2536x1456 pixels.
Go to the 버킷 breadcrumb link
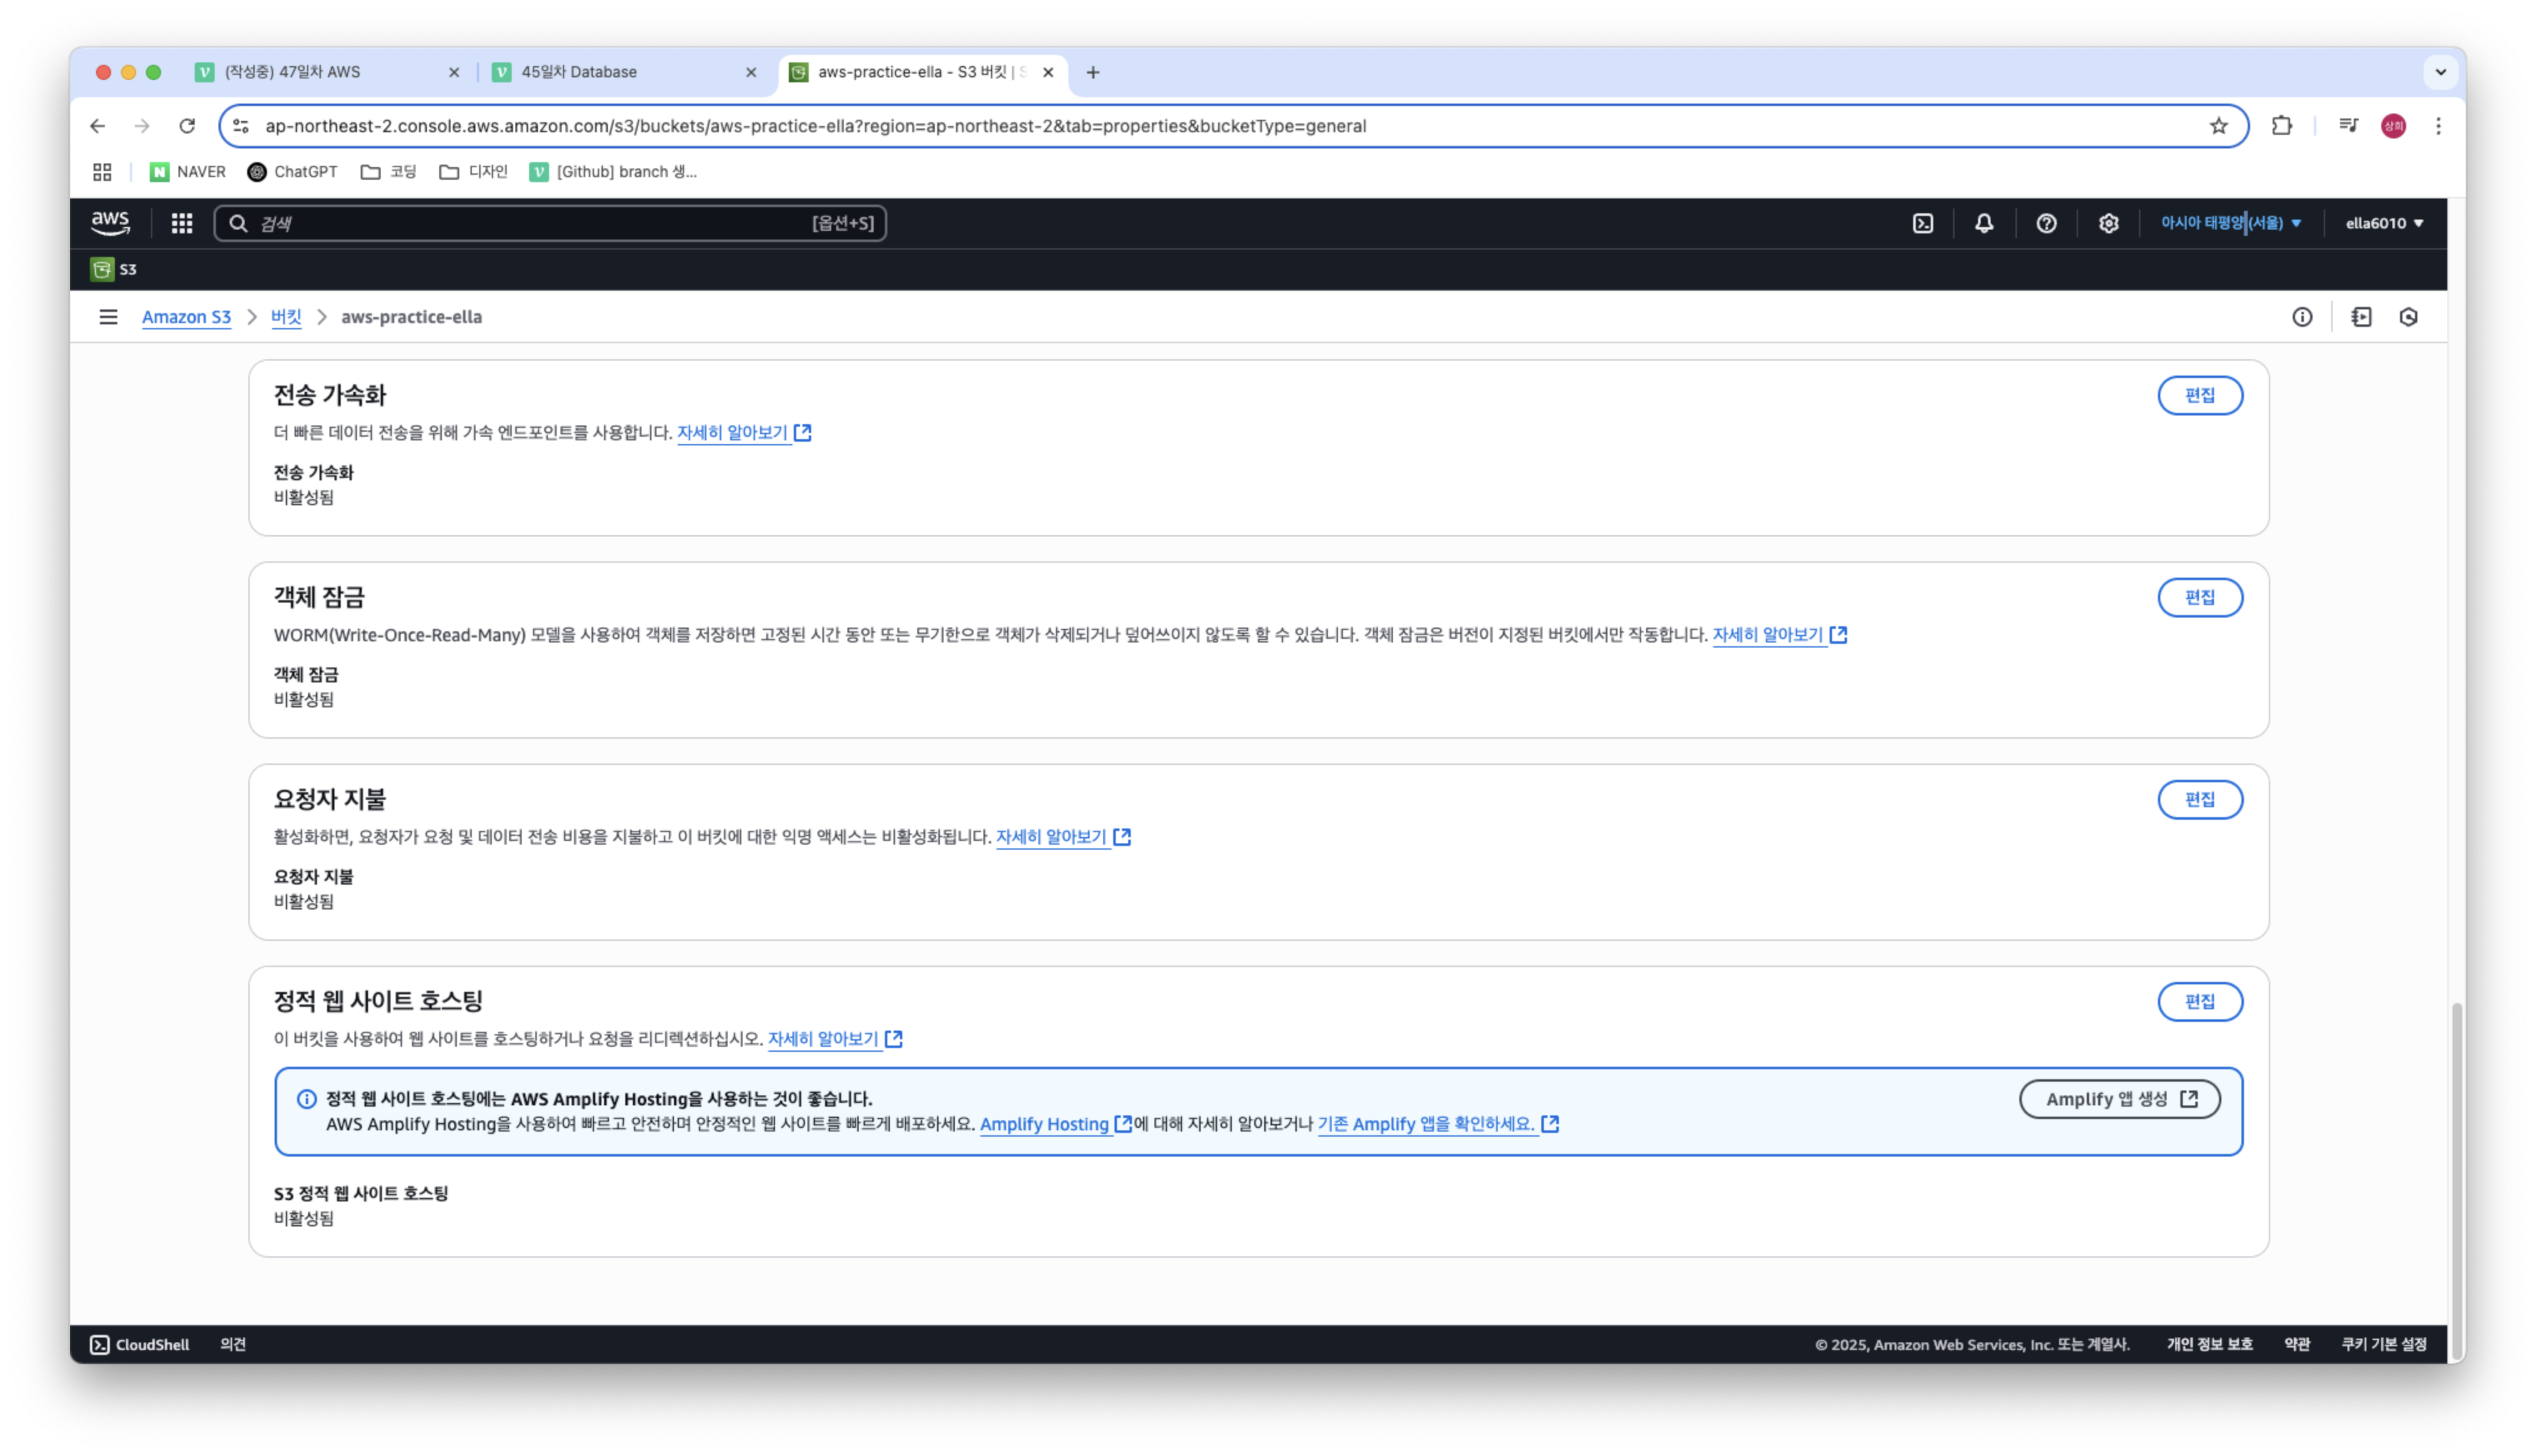click(286, 317)
